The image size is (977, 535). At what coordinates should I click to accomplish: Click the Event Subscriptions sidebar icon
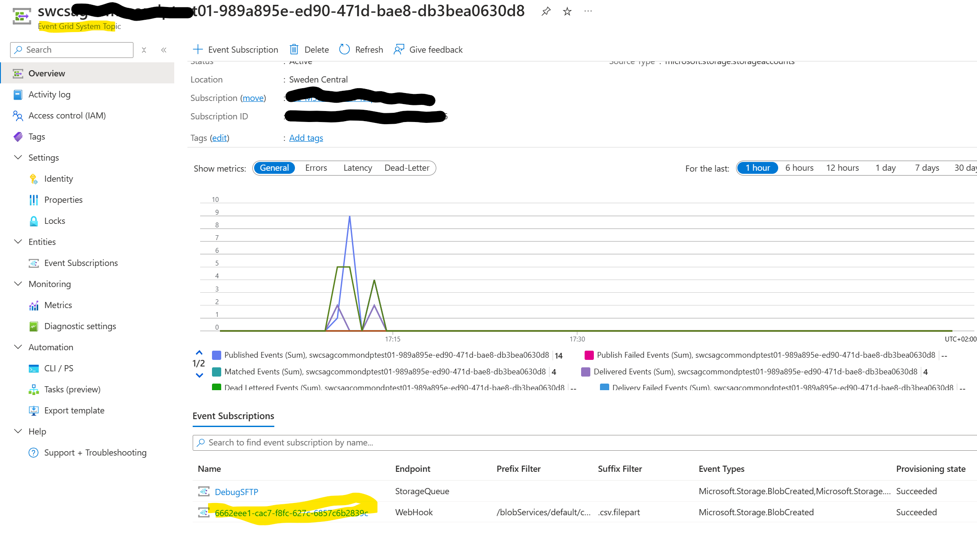point(34,263)
